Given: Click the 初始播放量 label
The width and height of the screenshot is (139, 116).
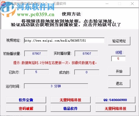Looking at the screenshot, I should point(12,54).
